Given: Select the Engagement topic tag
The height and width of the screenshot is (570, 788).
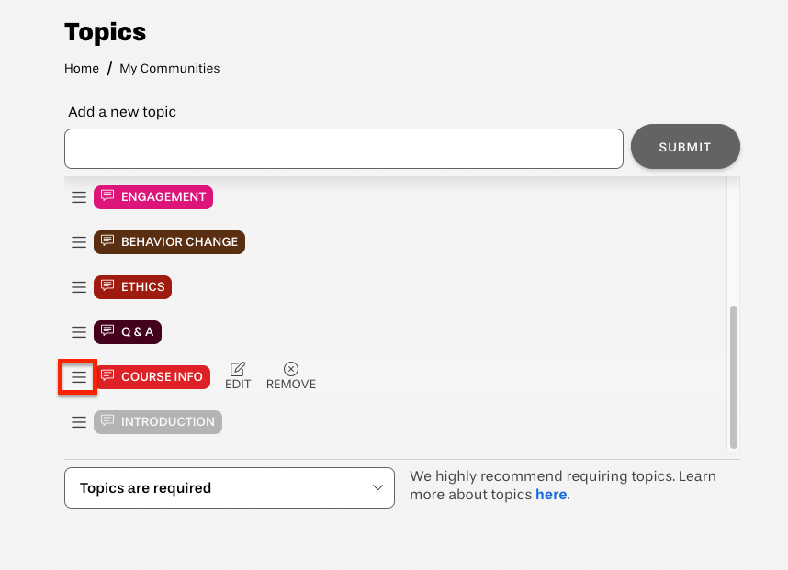Looking at the screenshot, I should (153, 196).
